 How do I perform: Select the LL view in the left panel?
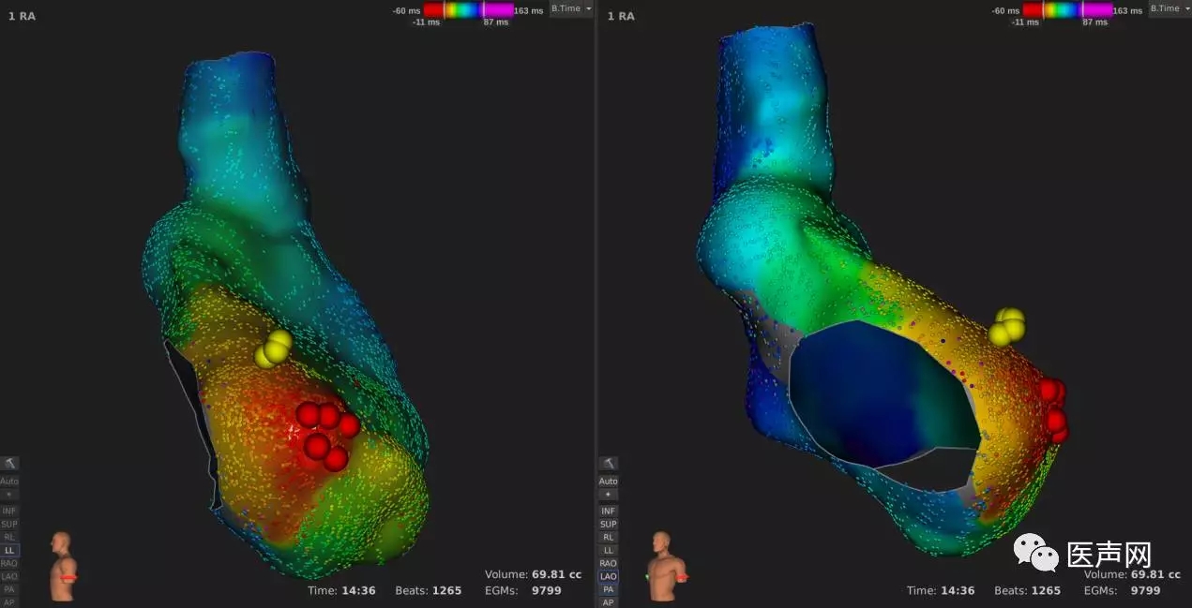[8, 550]
